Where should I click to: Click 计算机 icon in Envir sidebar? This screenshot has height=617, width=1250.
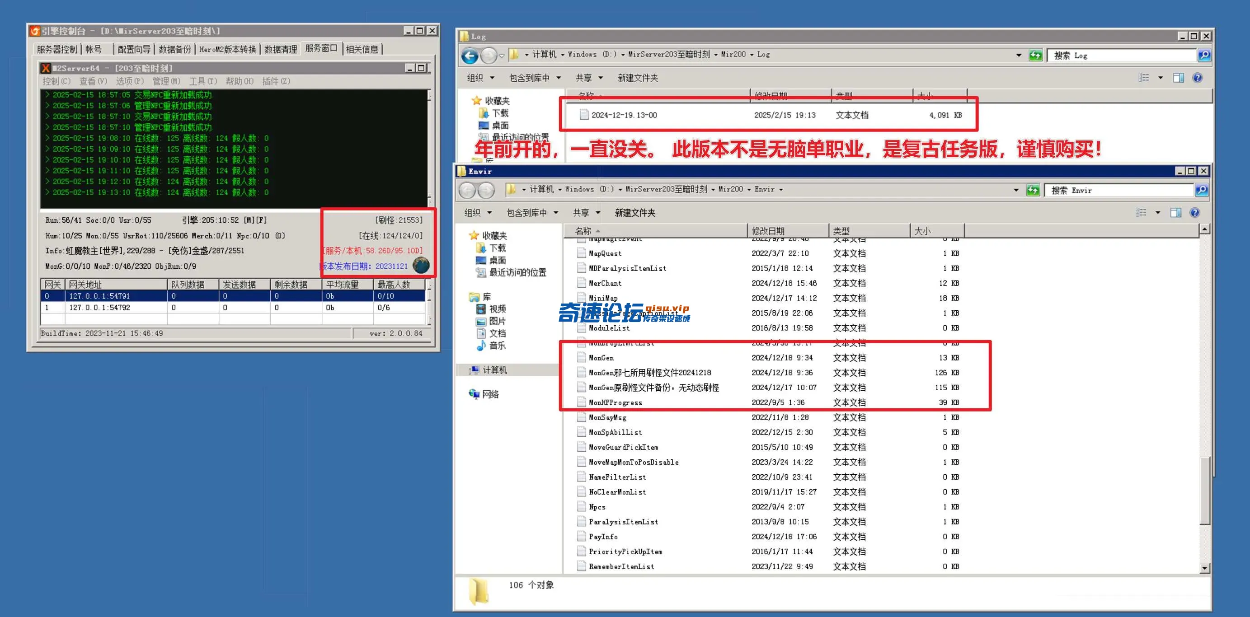click(474, 369)
